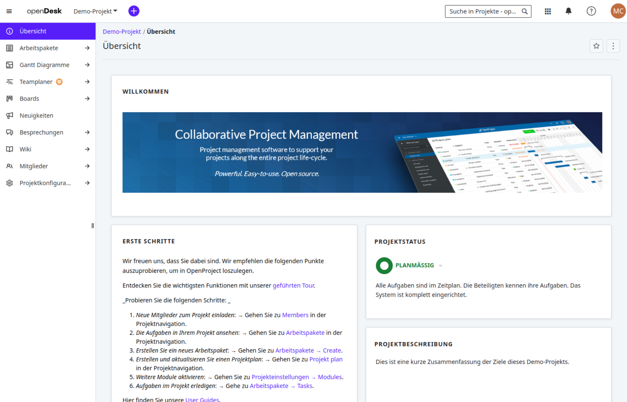Edit the project status description text

tap(478, 290)
